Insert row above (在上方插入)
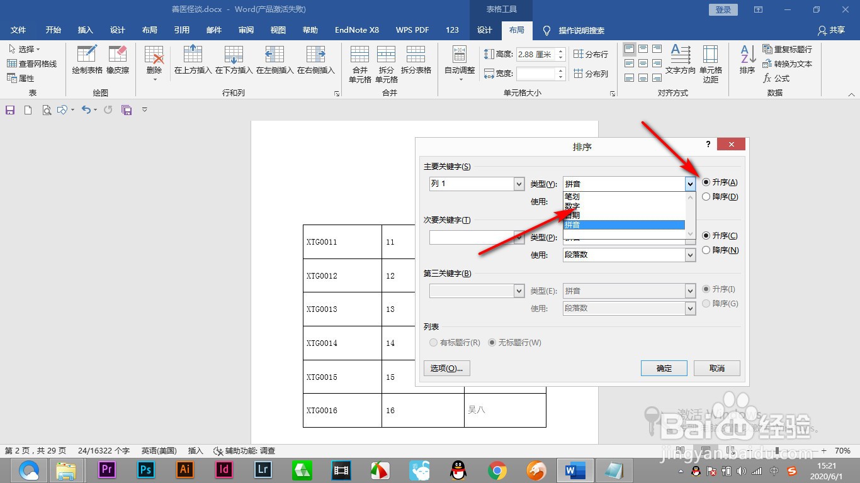The image size is (860, 483). point(193,60)
